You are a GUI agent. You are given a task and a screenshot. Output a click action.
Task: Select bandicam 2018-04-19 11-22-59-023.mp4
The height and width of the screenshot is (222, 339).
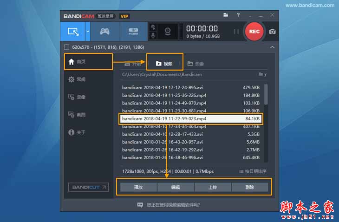click(191, 119)
